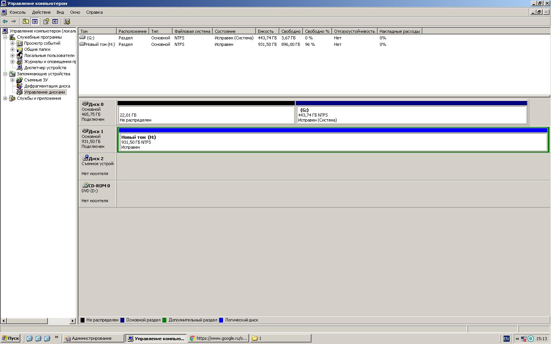Select the Диск 1 disk header

point(98,139)
